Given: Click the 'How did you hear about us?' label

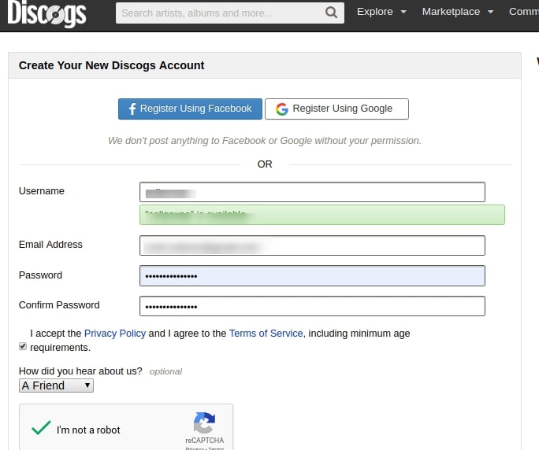Looking at the screenshot, I should [80, 371].
